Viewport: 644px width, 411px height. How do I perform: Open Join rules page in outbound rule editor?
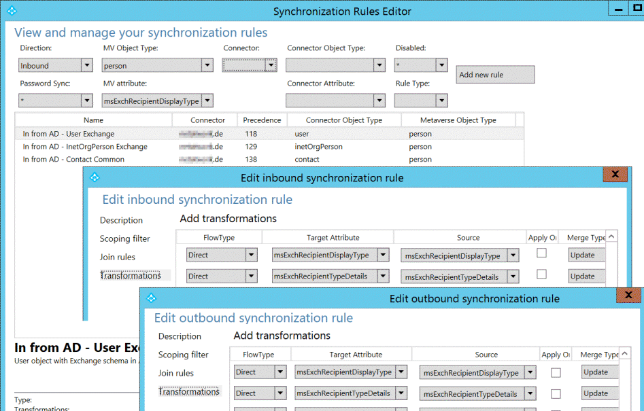pos(175,373)
